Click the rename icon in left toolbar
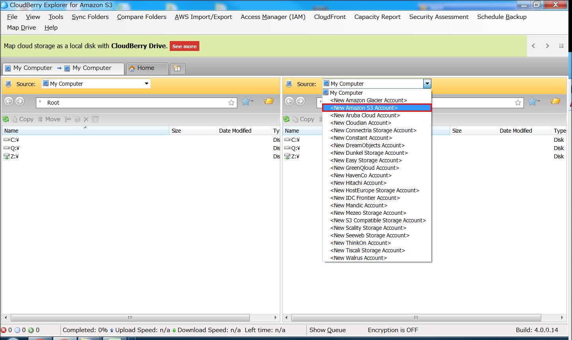Viewport: 572px width, 340px height. pos(68,119)
